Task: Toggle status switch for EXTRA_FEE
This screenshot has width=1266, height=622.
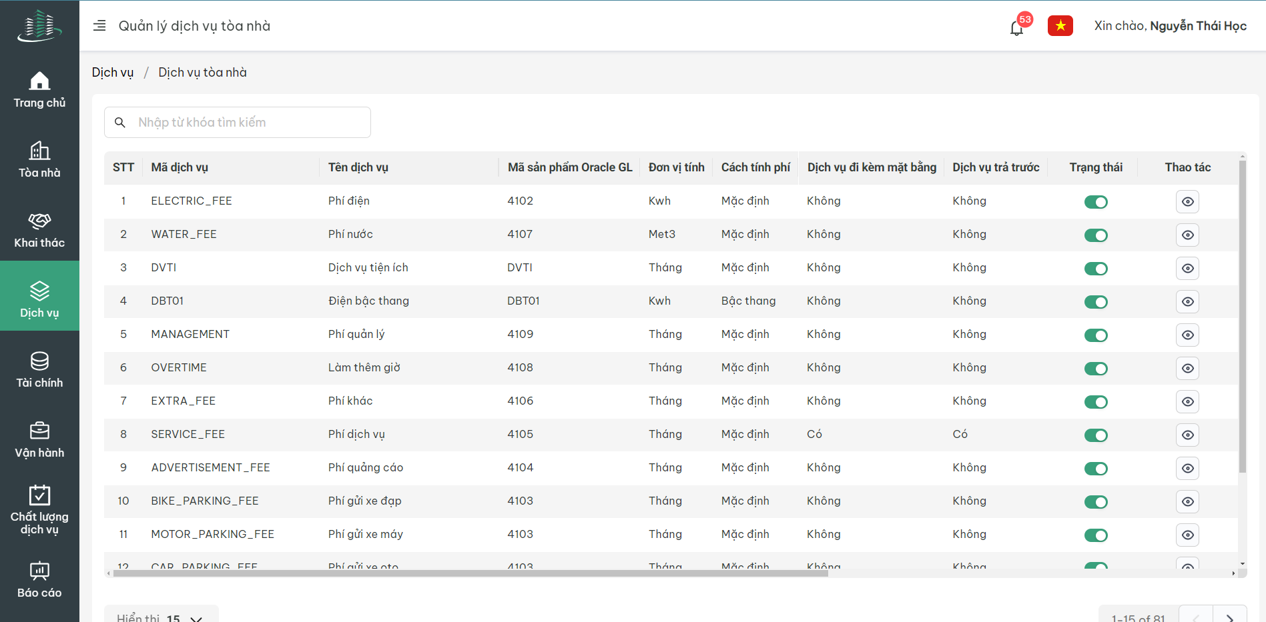Action: pyautogui.click(x=1096, y=402)
